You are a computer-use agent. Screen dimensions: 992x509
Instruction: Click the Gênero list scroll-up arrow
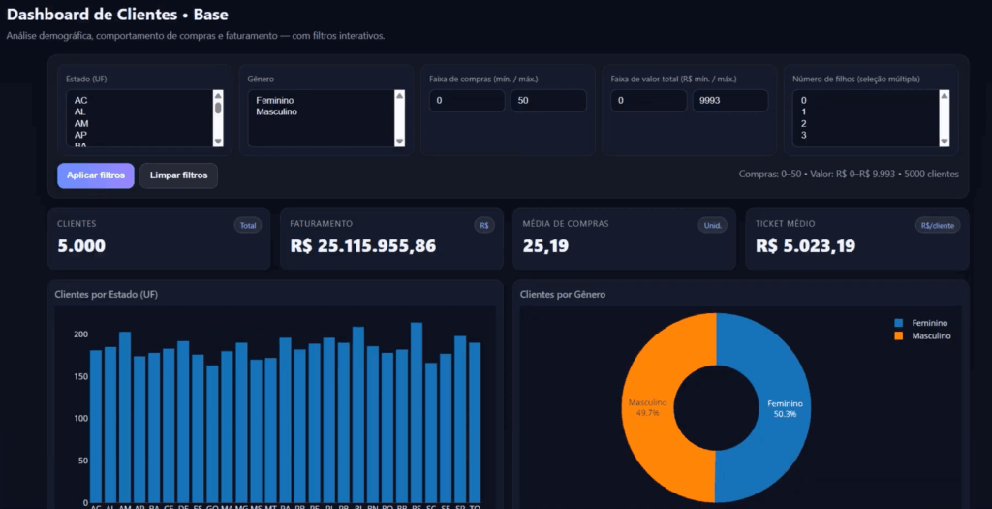399,95
